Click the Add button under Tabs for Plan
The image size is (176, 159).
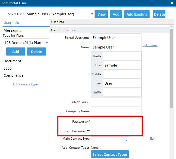click(16, 52)
